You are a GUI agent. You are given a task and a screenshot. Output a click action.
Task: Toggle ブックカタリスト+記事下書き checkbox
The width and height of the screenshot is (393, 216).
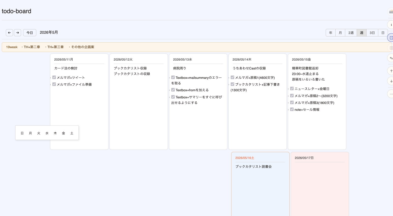click(x=232, y=84)
